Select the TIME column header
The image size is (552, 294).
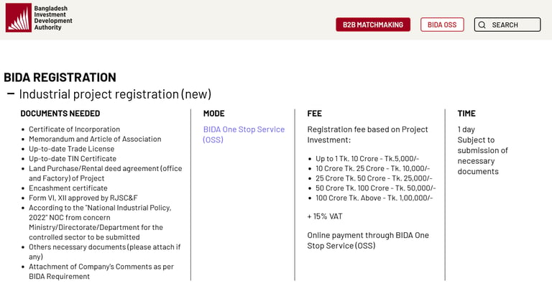[x=466, y=114]
